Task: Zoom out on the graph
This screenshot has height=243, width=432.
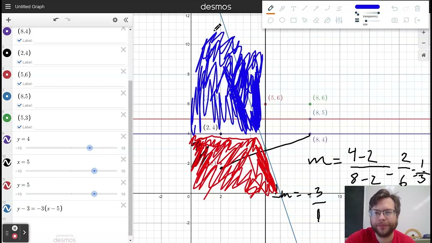Action: coord(424,43)
